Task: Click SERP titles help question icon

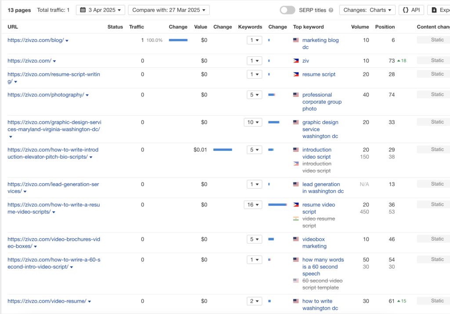Action: (x=331, y=10)
